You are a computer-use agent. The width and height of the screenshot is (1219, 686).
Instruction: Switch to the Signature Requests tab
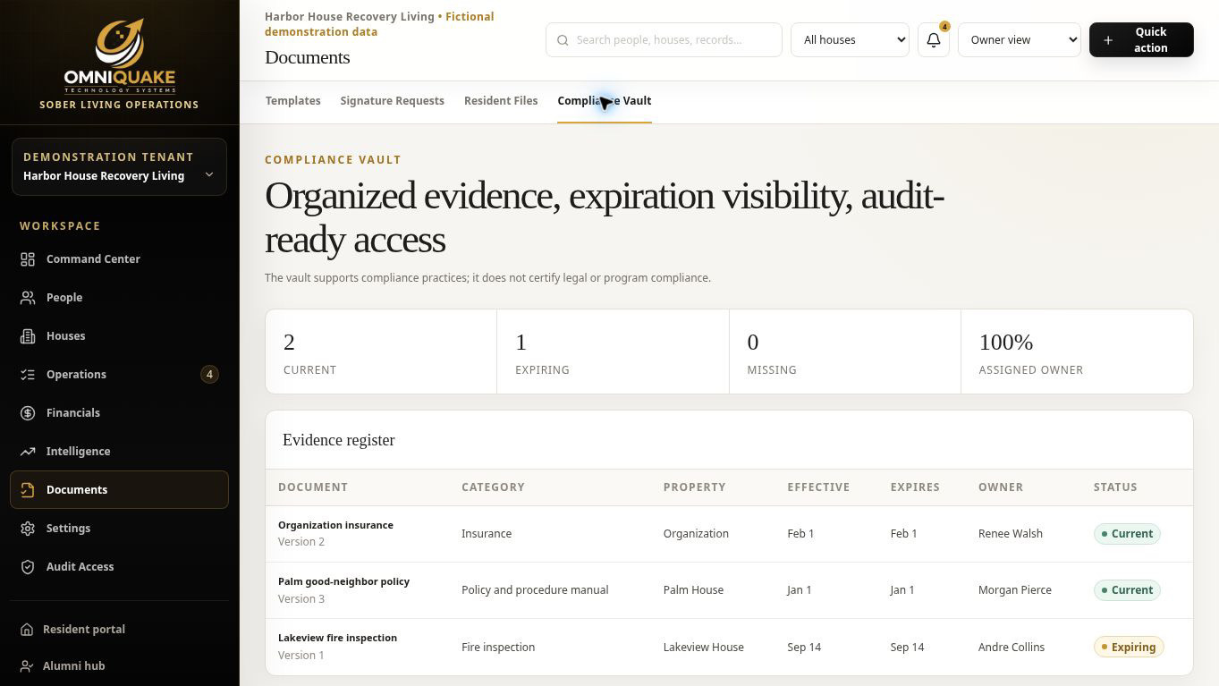point(392,101)
